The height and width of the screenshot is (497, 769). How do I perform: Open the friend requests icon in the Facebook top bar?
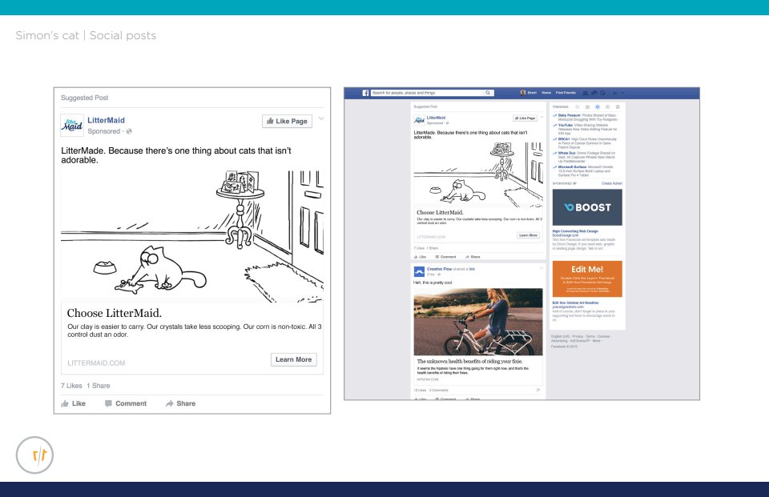(586, 93)
